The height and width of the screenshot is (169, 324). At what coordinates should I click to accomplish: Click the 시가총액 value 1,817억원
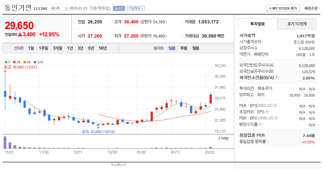pos(306,36)
